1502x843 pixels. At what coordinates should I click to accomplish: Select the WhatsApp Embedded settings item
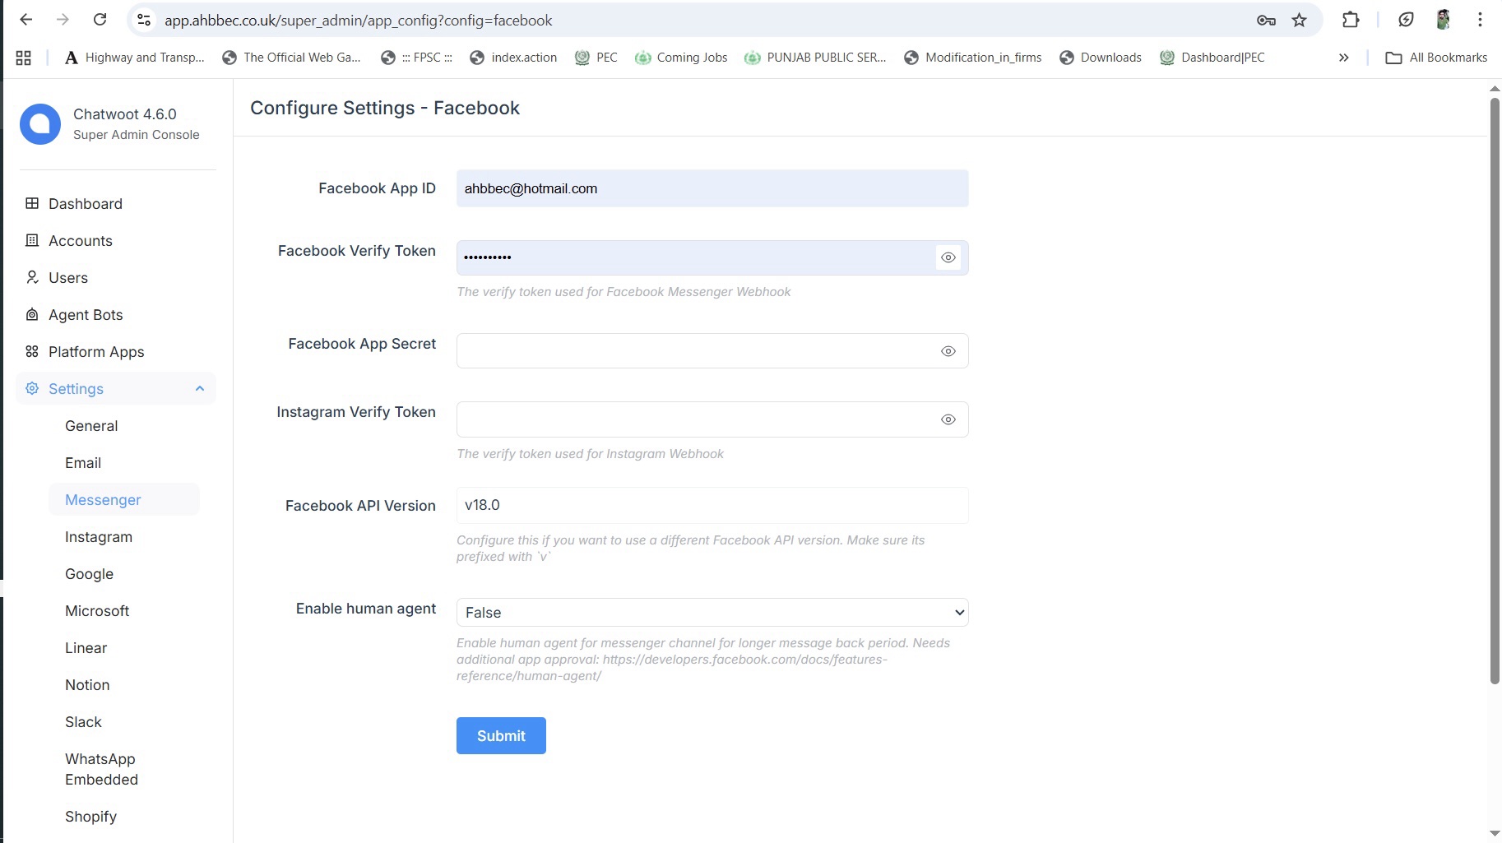(x=101, y=769)
